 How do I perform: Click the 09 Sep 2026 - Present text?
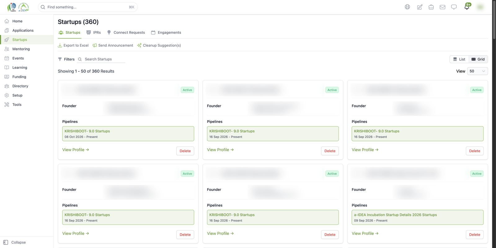371,221
